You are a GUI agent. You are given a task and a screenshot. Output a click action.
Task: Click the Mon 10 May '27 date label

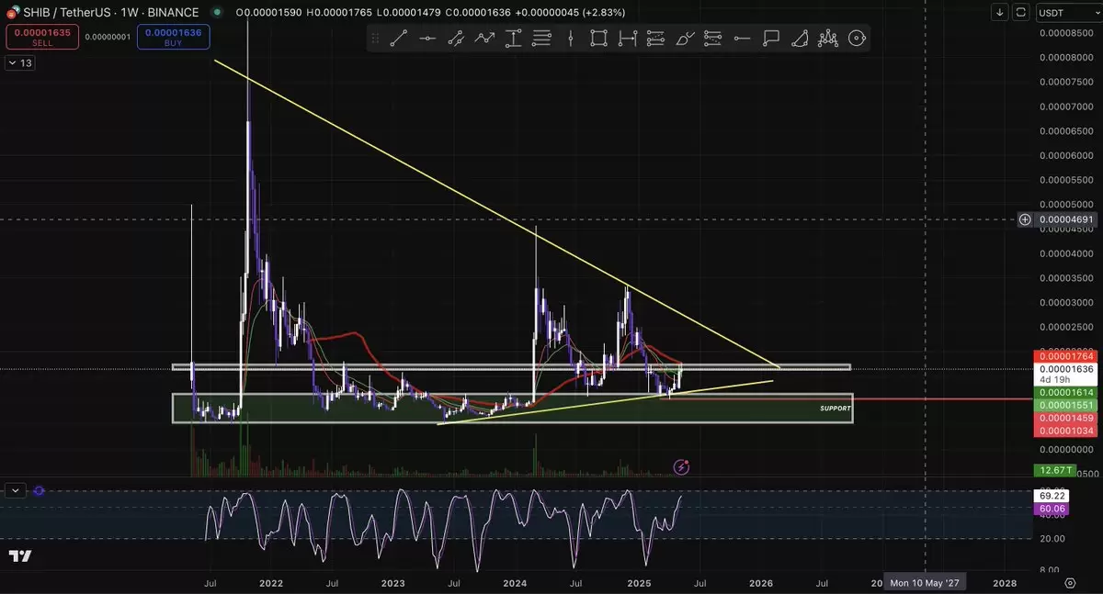tap(925, 582)
